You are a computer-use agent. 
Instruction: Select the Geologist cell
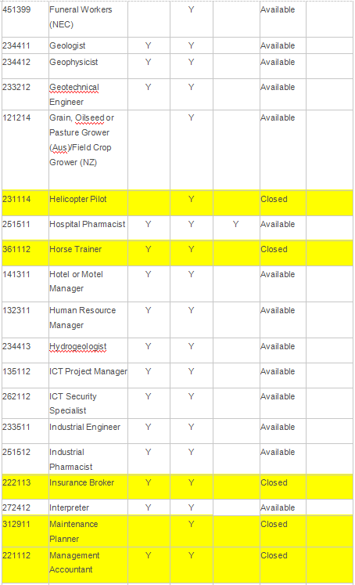pyautogui.click(x=88, y=45)
